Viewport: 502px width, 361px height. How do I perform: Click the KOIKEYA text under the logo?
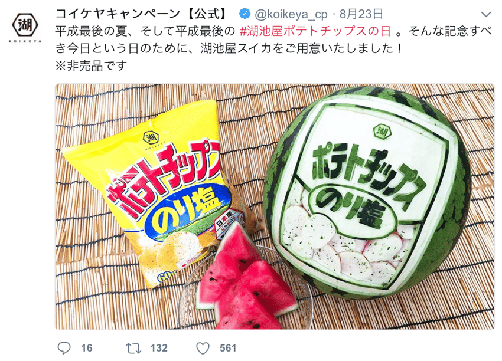point(25,41)
